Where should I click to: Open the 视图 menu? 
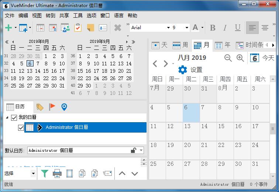[37, 16]
